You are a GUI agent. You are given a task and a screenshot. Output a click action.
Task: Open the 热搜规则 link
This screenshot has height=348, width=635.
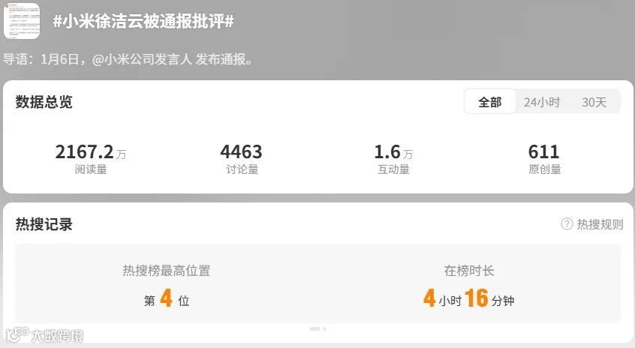600,224
